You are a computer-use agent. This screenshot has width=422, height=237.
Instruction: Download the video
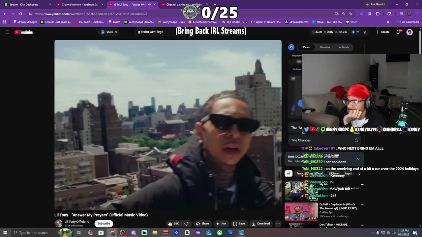(x=261, y=224)
